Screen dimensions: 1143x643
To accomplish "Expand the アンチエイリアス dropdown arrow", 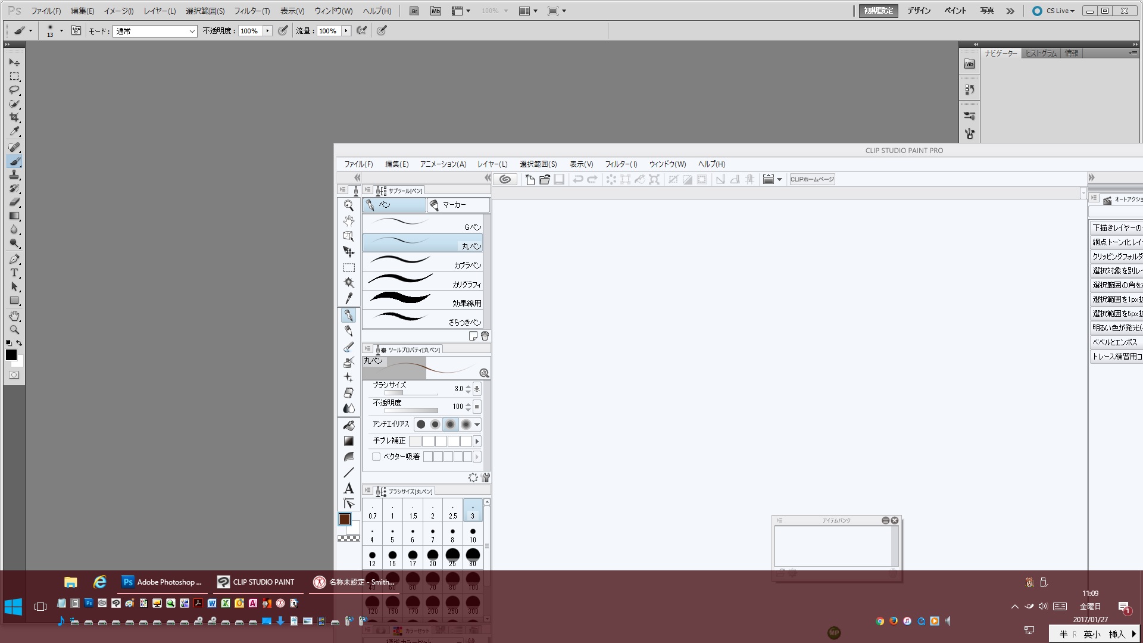I will click(477, 424).
